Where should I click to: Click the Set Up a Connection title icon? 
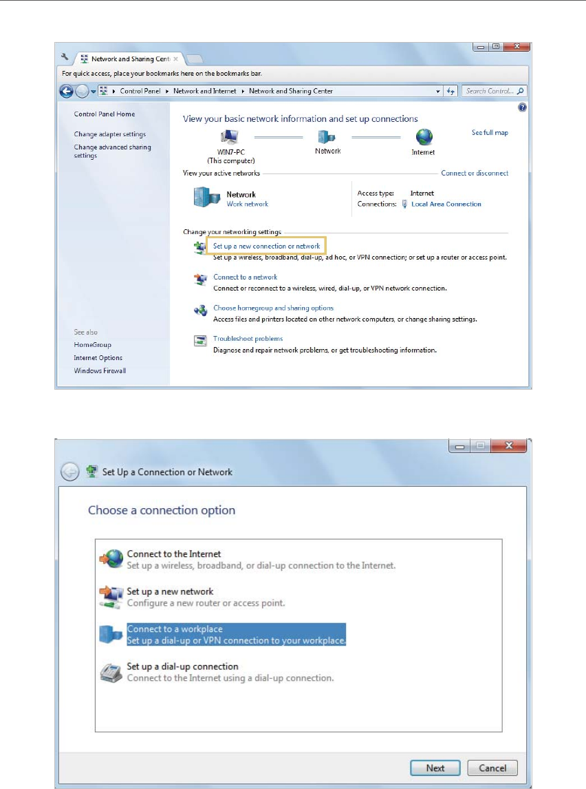click(91, 472)
